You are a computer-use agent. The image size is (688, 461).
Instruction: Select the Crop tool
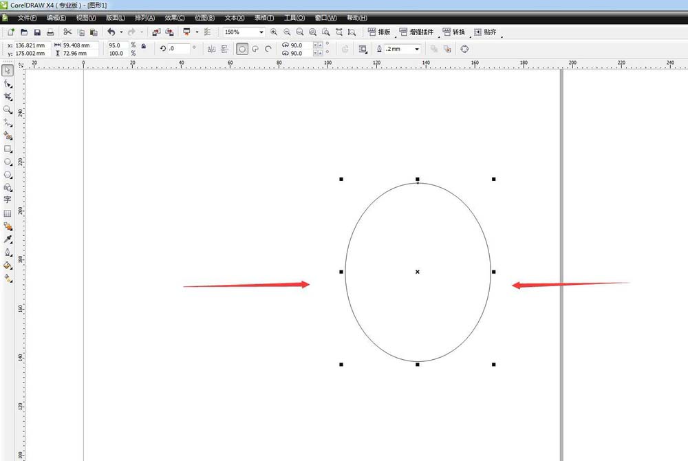coord(8,96)
